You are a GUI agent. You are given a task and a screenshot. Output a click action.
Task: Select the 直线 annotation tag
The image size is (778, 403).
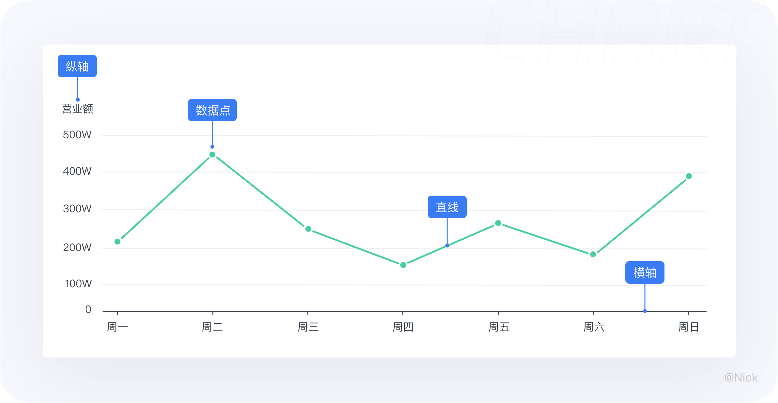[447, 207]
